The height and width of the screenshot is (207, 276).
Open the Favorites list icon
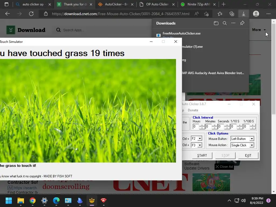(x=220, y=14)
